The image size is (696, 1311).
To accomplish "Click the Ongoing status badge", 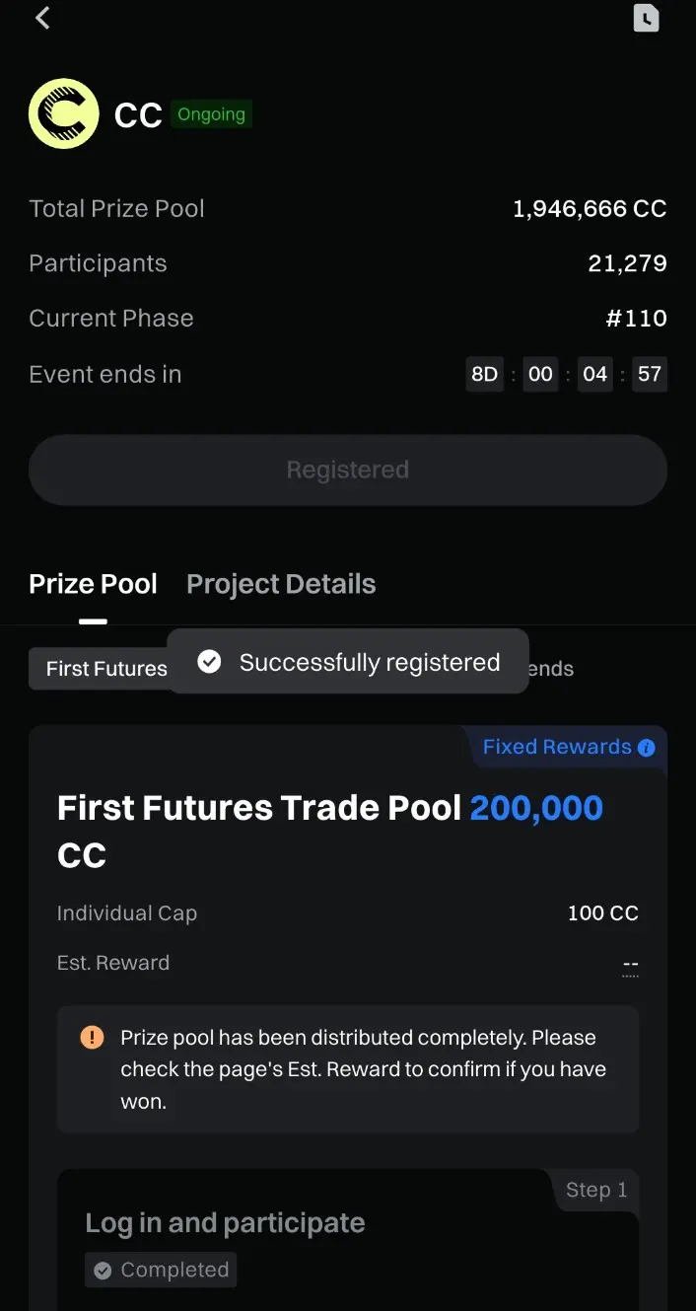I will click(211, 114).
